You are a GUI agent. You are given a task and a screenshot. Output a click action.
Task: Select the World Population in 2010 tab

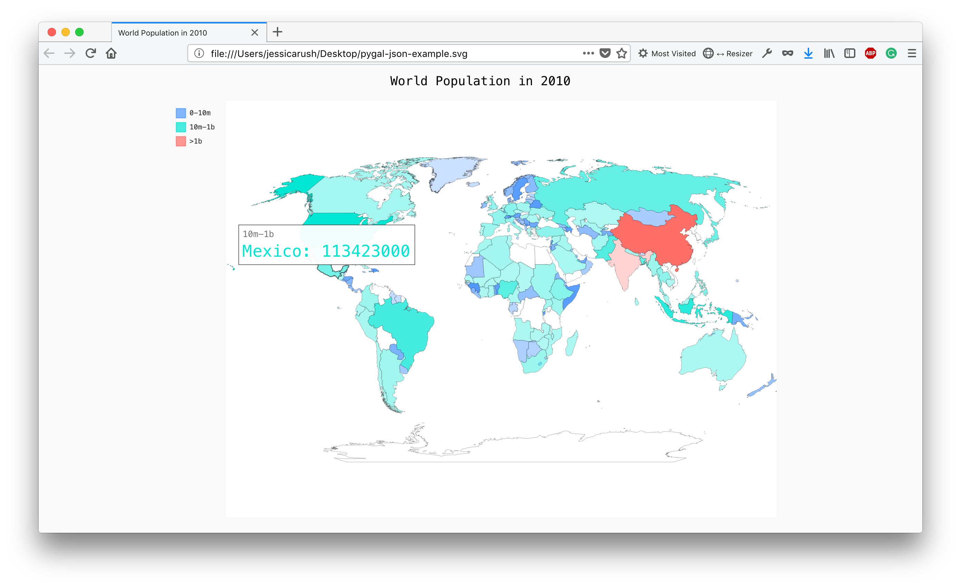point(163,33)
